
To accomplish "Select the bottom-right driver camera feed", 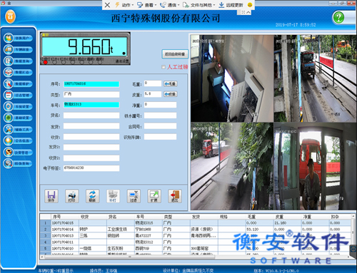I will tap(315, 166).
